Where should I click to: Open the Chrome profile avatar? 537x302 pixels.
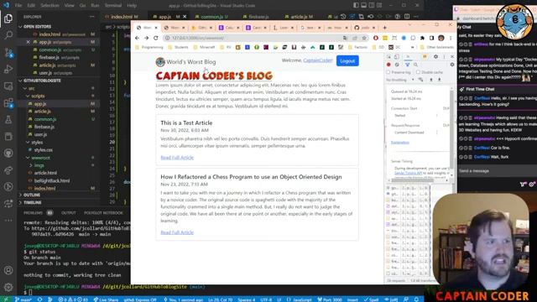(441, 38)
